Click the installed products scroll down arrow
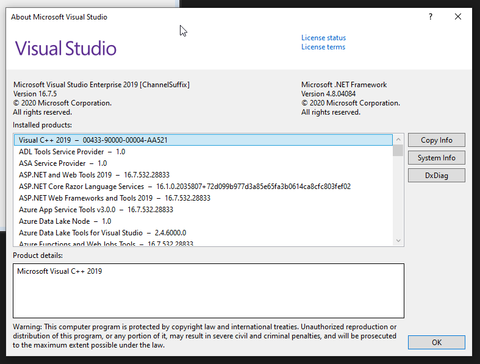 (398, 241)
